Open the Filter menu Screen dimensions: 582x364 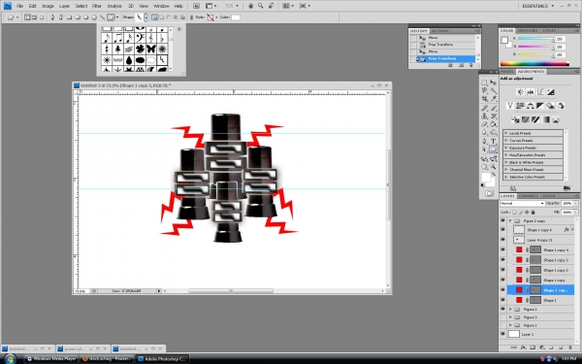[96, 6]
